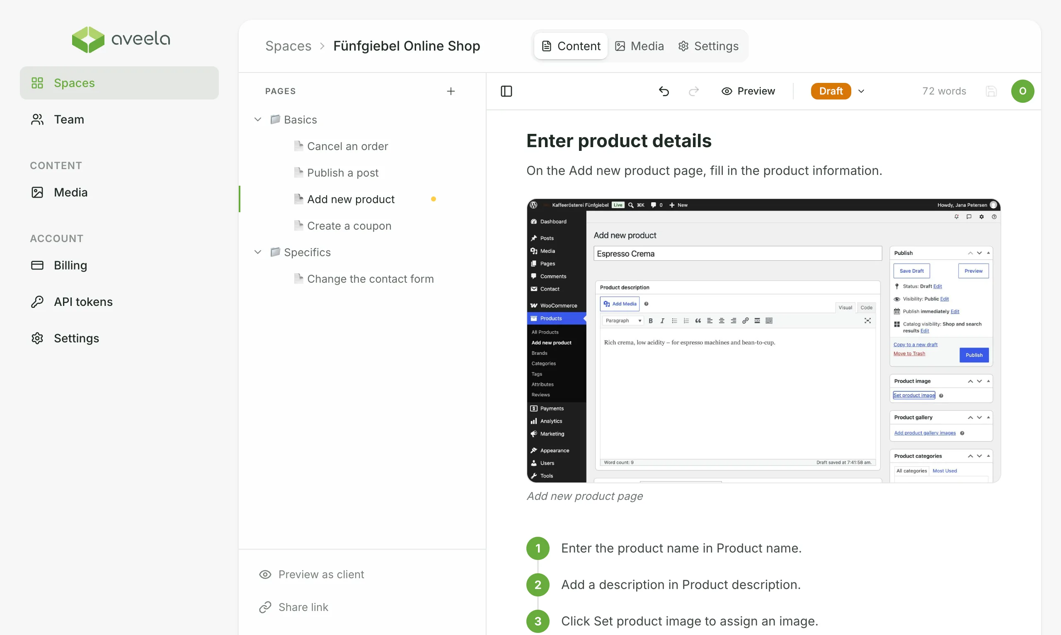Click Share link
Image resolution: width=1061 pixels, height=635 pixels.
tap(294, 607)
